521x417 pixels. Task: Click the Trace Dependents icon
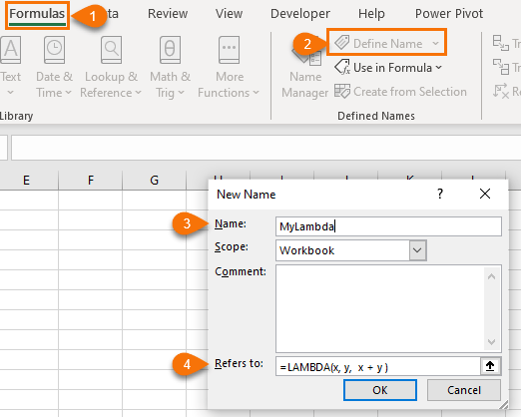(501, 67)
